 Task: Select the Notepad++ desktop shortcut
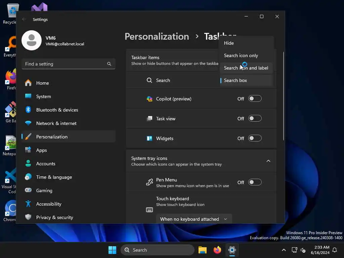pyautogui.click(x=9, y=145)
